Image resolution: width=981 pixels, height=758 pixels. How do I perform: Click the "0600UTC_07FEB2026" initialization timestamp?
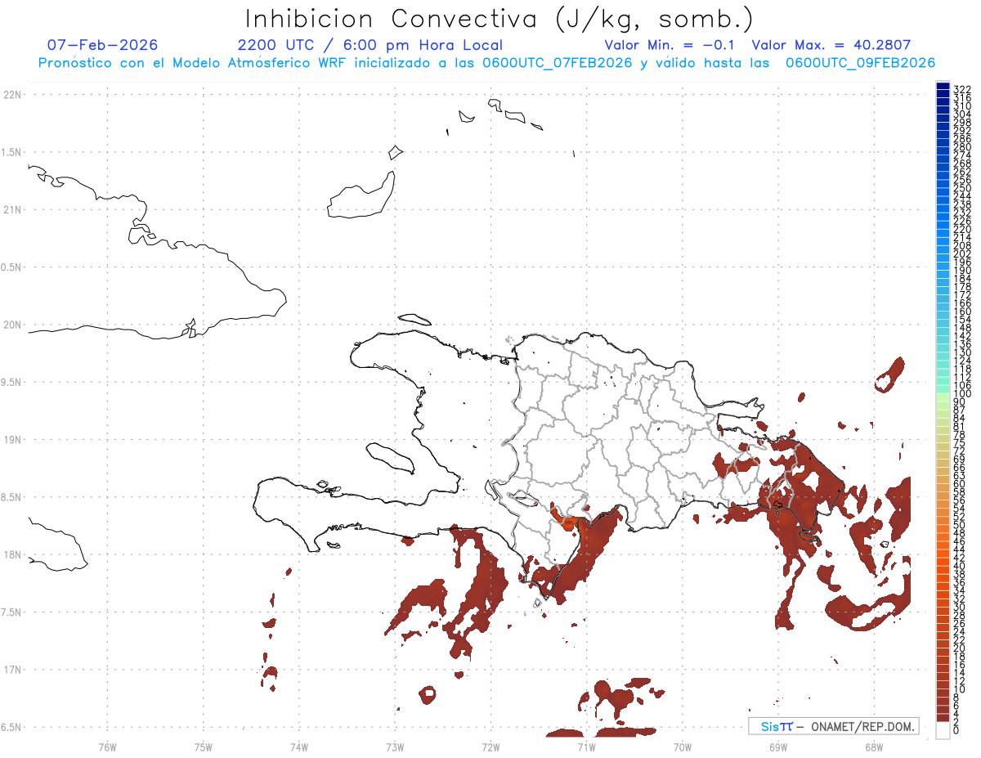557,63
